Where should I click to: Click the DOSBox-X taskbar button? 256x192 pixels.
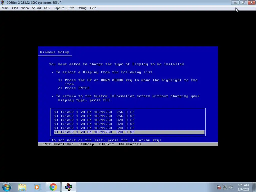[x=68, y=187]
